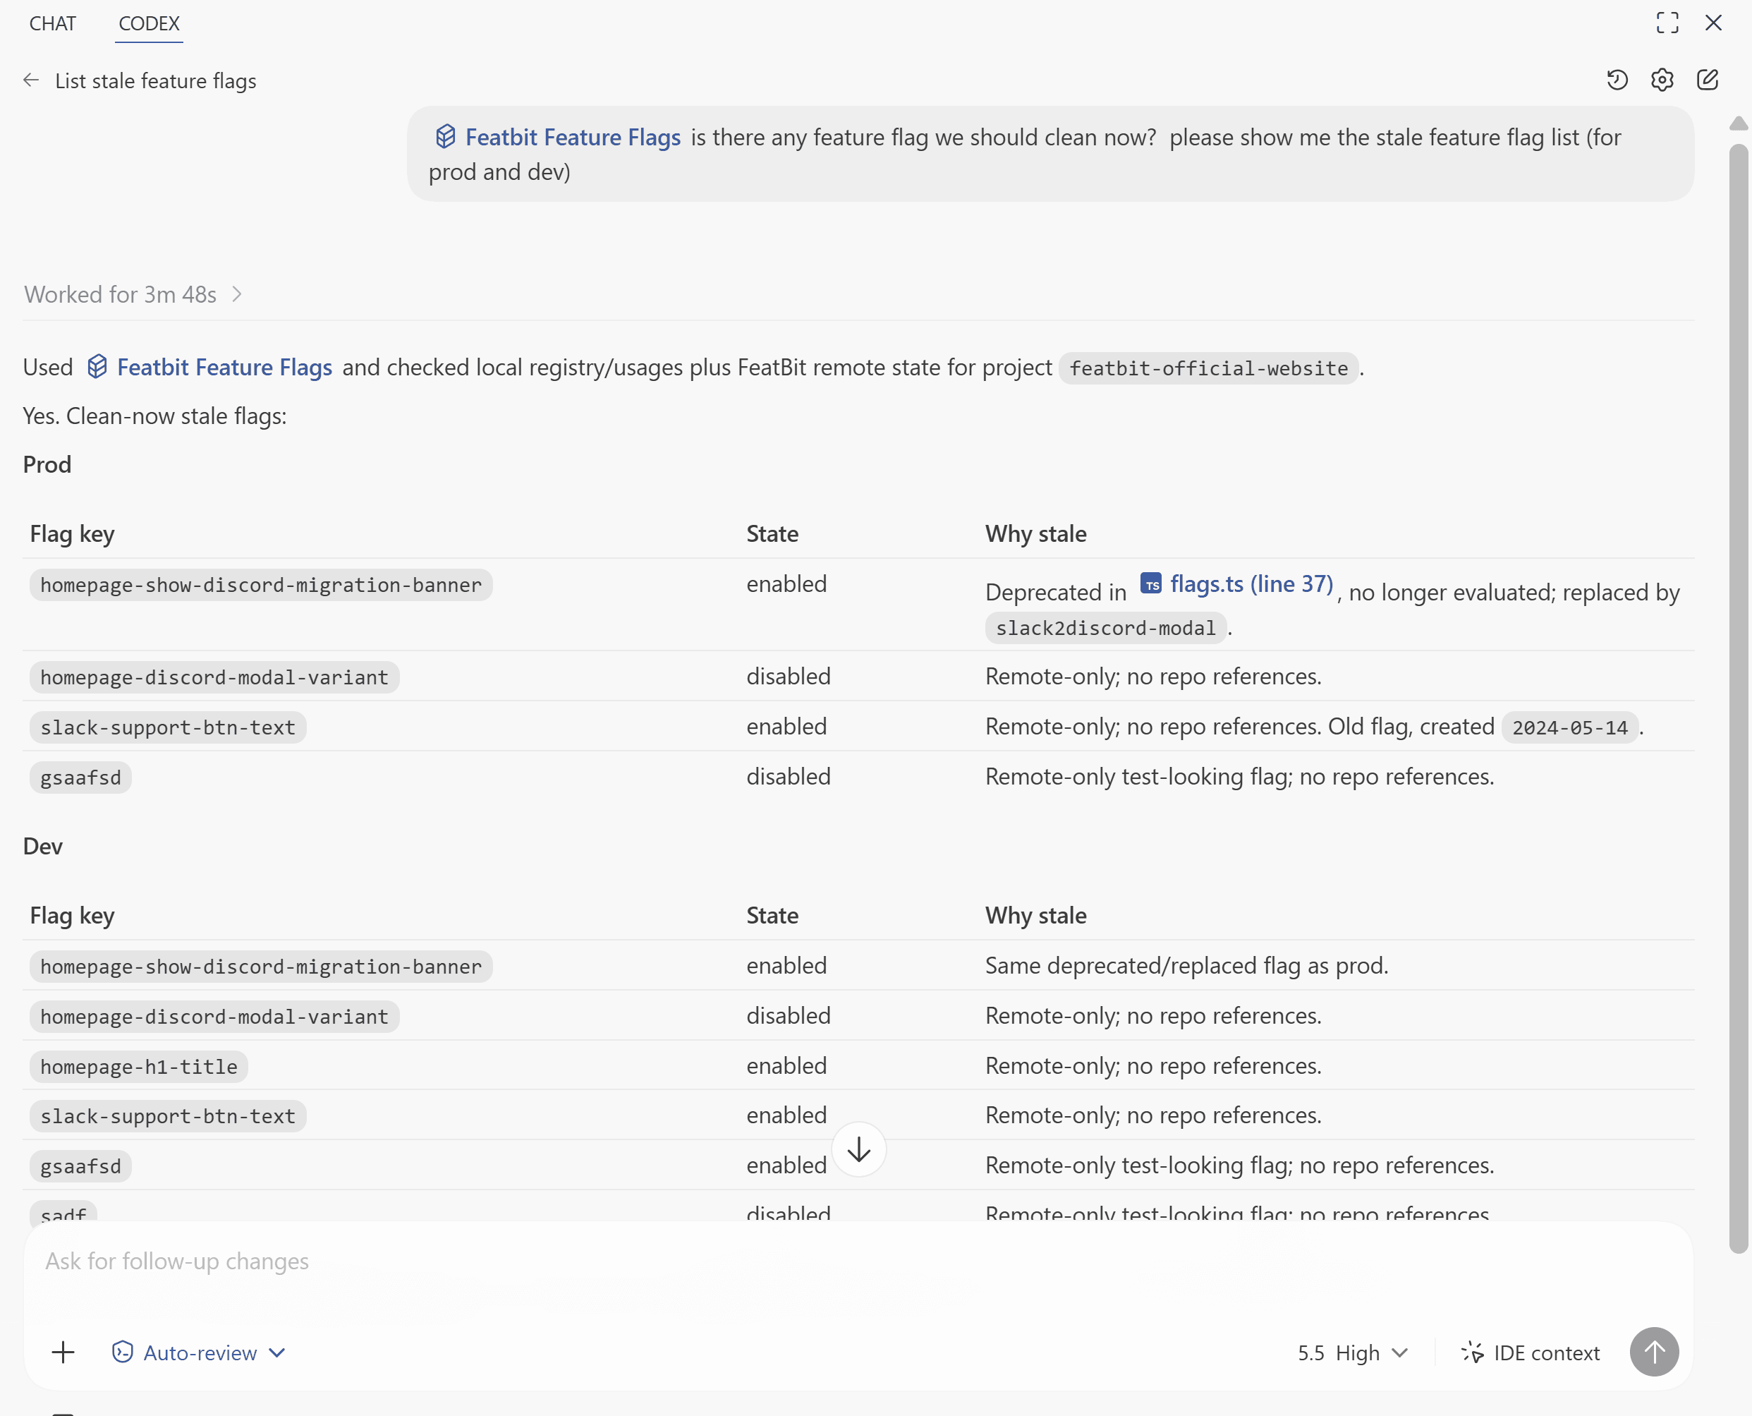Screen dimensions: 1752x1416
Task: Click homepage-discord-modal-variant in Prod table
Action: tap(214, 677)
